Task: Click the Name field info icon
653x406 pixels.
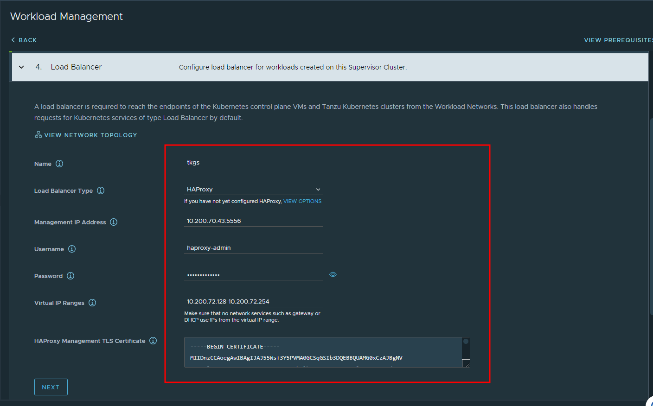Action: pos(59,164)
